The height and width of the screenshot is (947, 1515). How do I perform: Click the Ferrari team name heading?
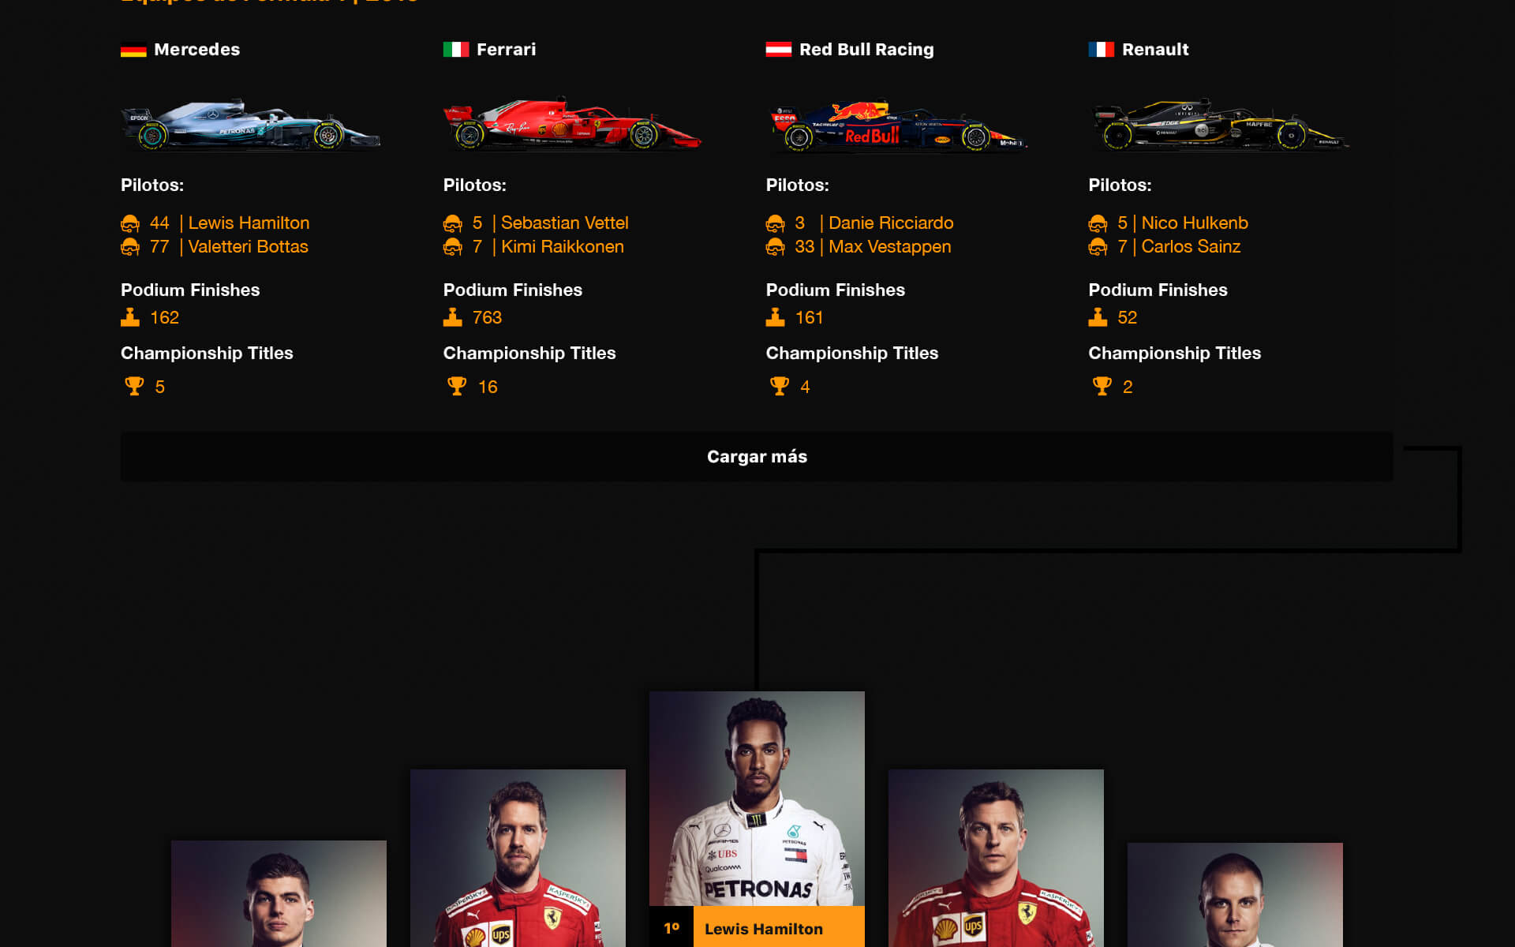pyautogui.click(x=506, y=50)
